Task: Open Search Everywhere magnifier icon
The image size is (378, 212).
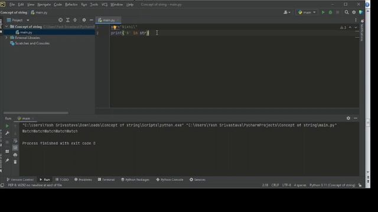Action: (x=347, y=12)
